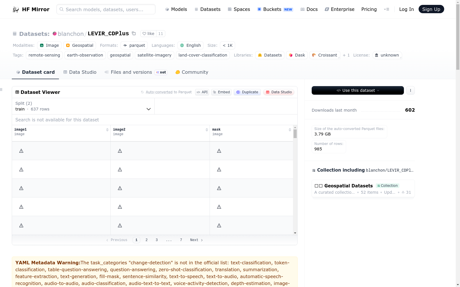This screenshot has height=287, width=460.
Task: Open Enterprise in top navigation
Action: tap(340, 9)
